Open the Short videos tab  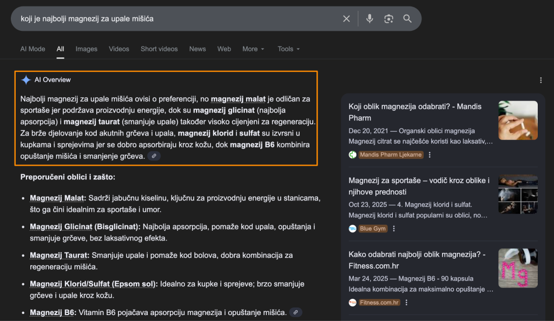[x=159, y=49]
